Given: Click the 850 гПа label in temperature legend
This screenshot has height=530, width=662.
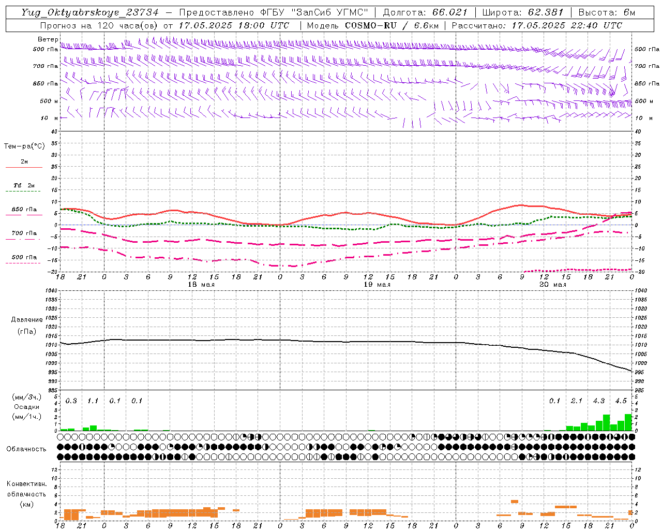Looking at the screenshot, I should (24, 210).
